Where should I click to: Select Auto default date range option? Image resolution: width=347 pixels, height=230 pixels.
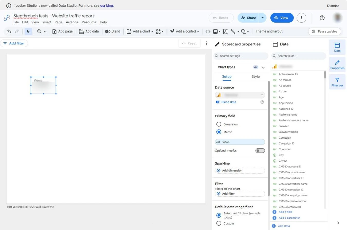coord(219,215)
